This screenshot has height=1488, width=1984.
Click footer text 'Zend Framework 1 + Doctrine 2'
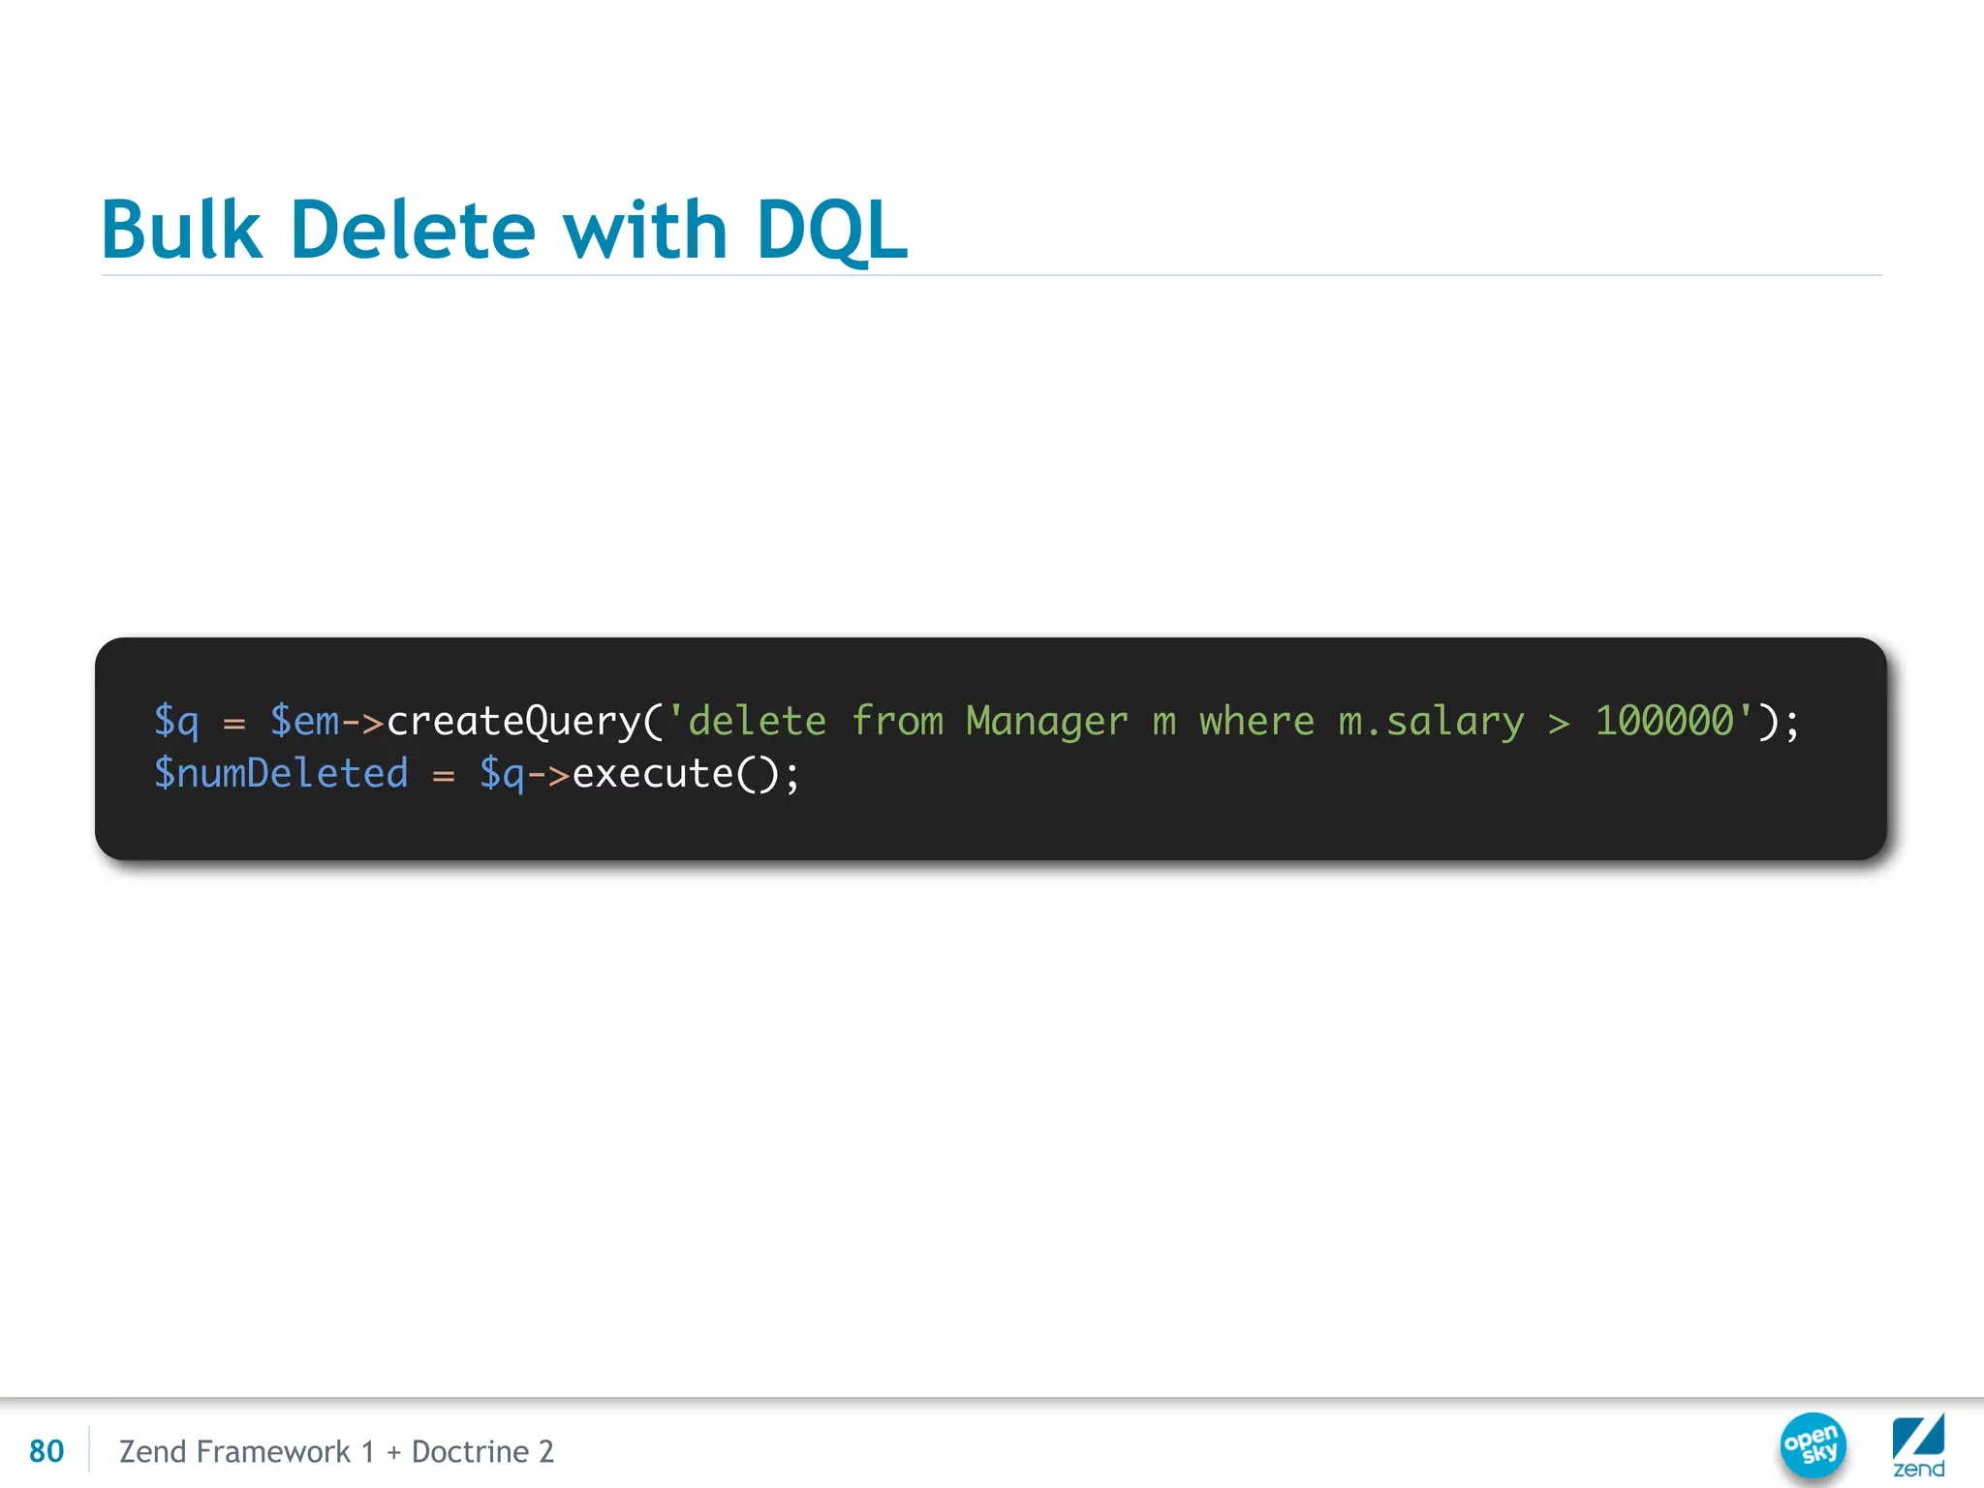click(336, 1451)
